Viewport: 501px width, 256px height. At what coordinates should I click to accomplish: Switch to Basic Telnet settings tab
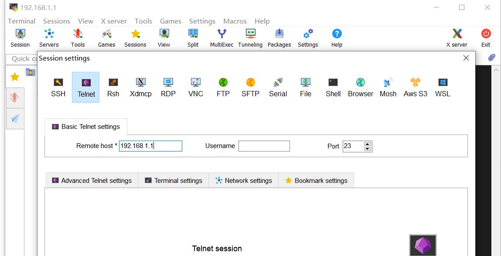tap(86, 127)
